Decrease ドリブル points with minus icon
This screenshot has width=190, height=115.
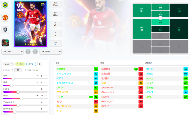click(x=37, y=89)
